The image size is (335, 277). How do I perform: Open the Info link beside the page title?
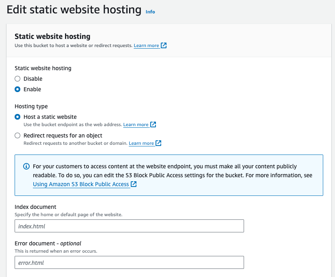coord(150,12)
